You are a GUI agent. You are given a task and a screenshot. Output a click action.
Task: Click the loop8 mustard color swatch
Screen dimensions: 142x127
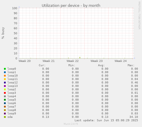5,110
